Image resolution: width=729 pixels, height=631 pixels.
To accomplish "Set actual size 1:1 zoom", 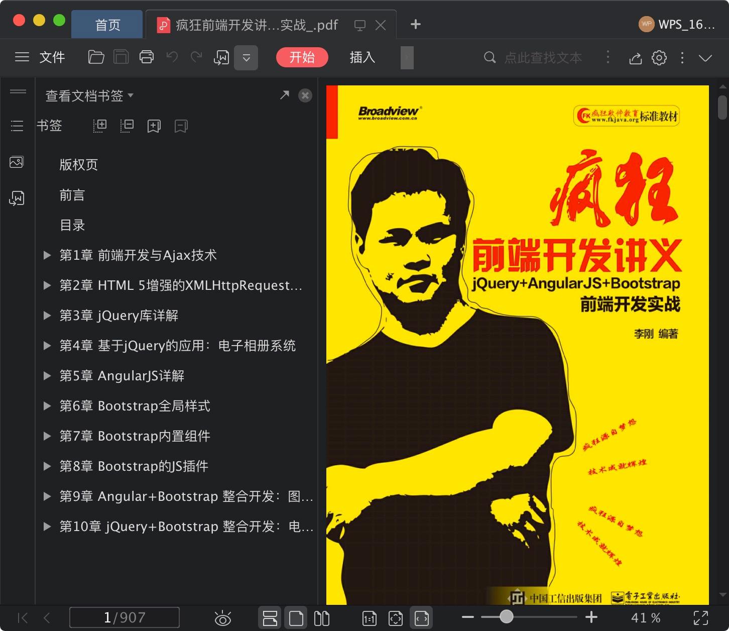I will click(370, 618).
